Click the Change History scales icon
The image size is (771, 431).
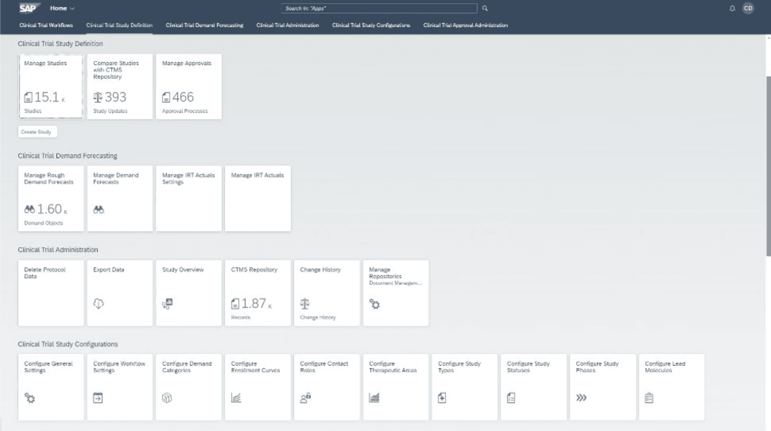pos(305,304)
